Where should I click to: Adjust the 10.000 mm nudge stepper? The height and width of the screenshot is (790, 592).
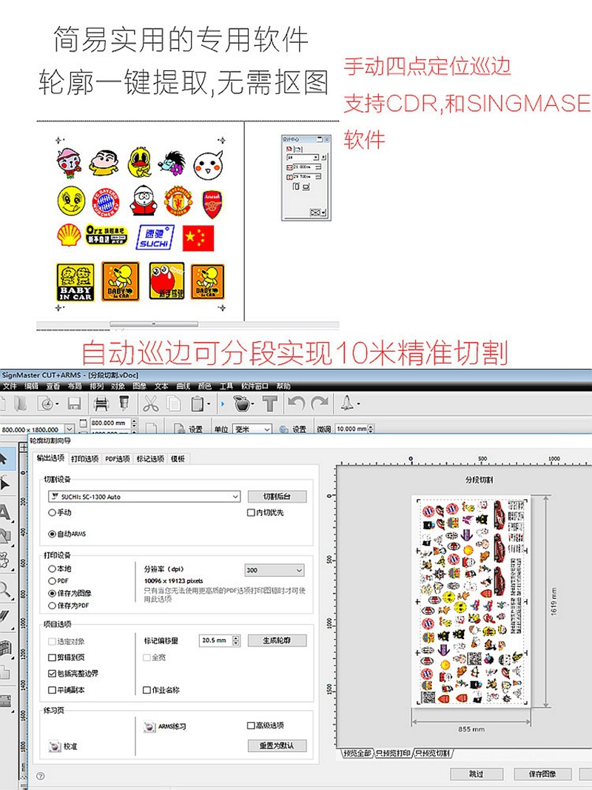pyautogui.click(x=371, y=429)
